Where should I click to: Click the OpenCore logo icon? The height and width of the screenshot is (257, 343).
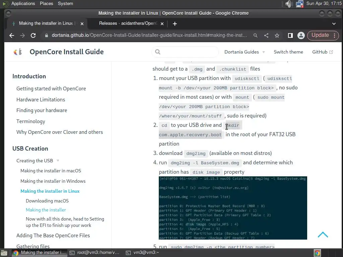click(x=18, y=52)
